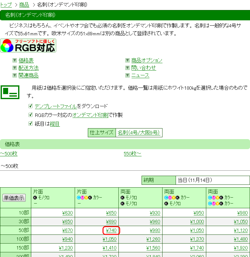Screen dimensions: 250x257
Task: Click arrow icon beside ニュース
Action: (127, 75)
